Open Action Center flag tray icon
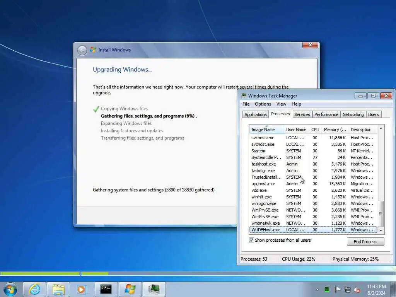 click(x=338, y=289)
